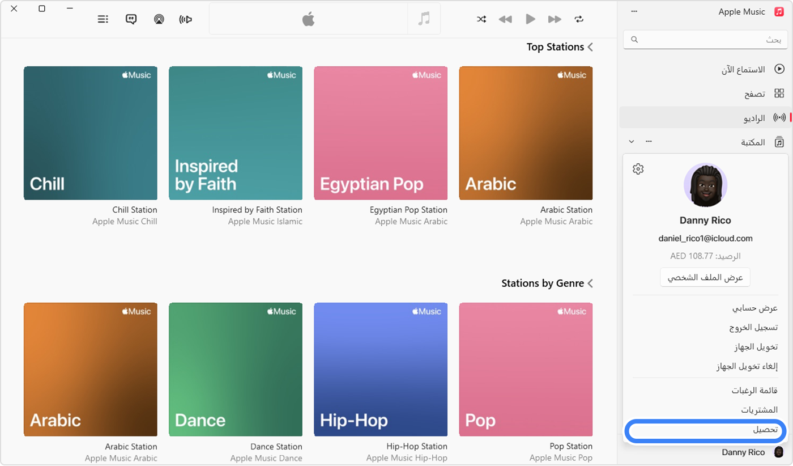
Task: Click Danny Rico's avatar in account popup
Action: 705,185
